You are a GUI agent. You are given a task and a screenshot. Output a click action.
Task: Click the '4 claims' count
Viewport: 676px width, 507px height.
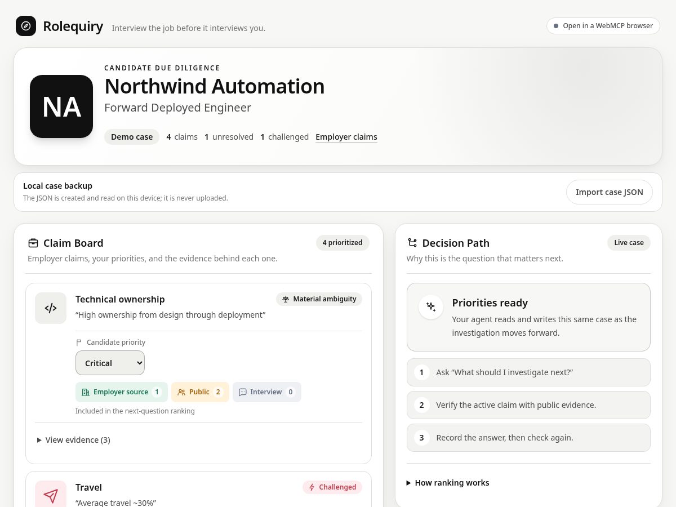(182, 137)
